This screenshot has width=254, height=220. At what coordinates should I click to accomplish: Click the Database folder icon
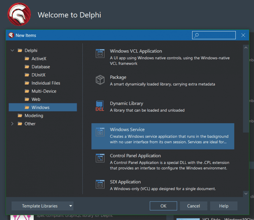click(x=27, y=67)
